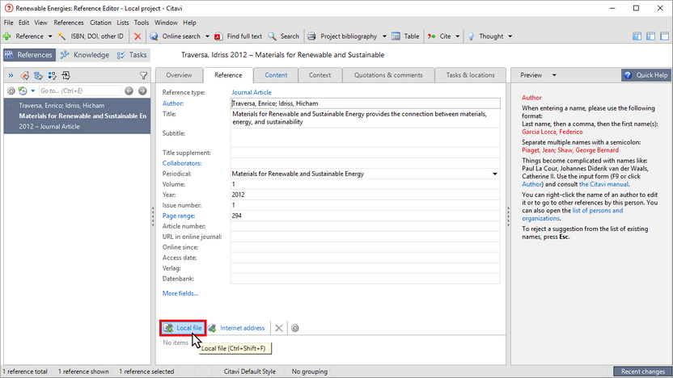The image size is (673, 378).
Task: Open the Citavi manual link
Action: point(603,184)
